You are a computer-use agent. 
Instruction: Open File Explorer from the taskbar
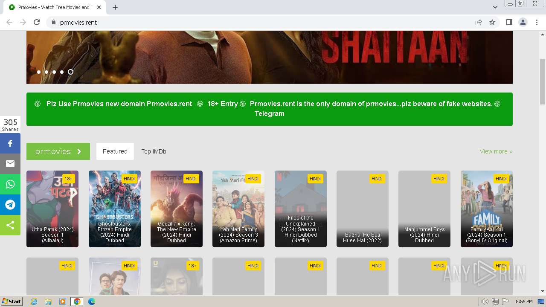tap(48, 301)
